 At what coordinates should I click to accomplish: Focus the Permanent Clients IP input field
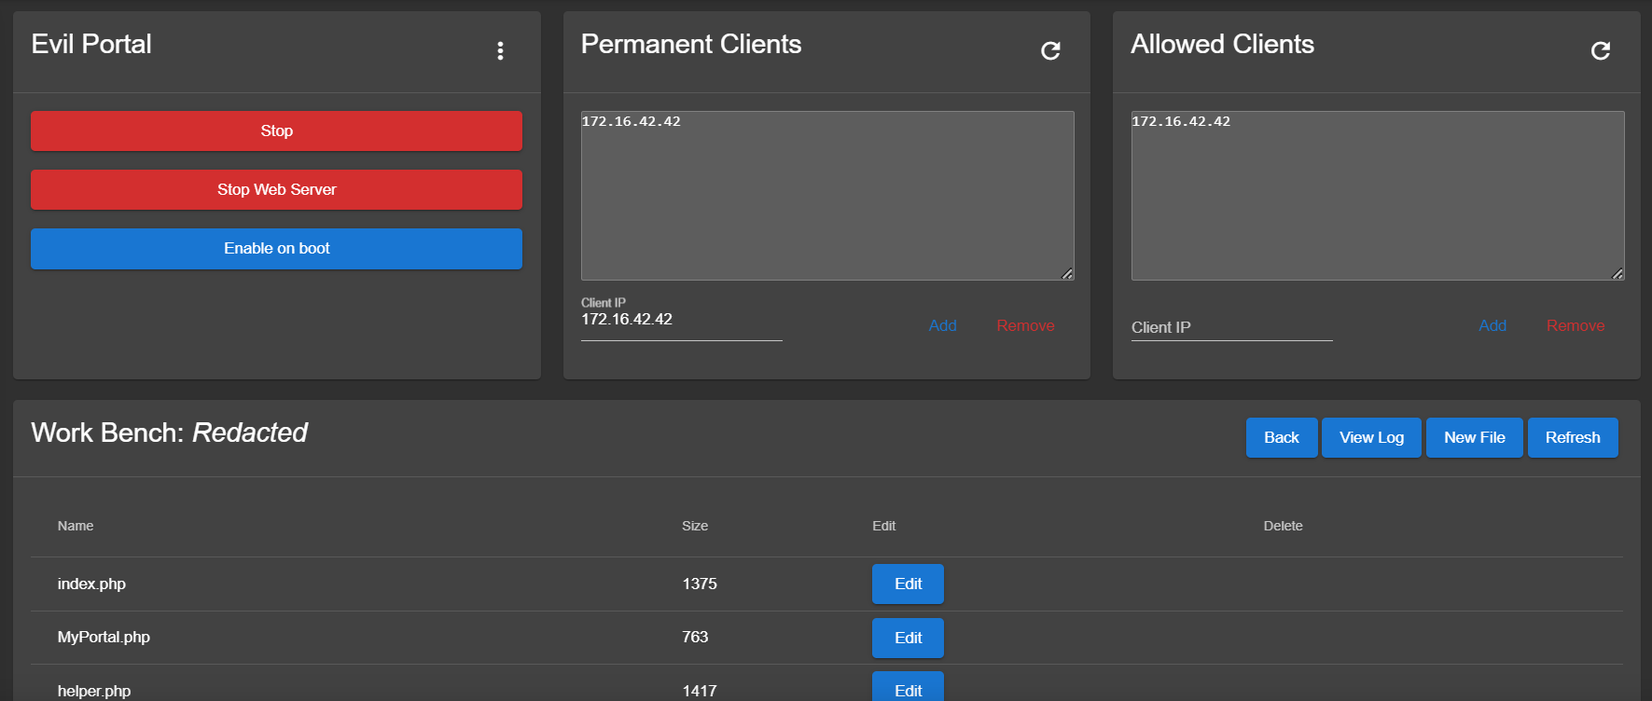681,321
